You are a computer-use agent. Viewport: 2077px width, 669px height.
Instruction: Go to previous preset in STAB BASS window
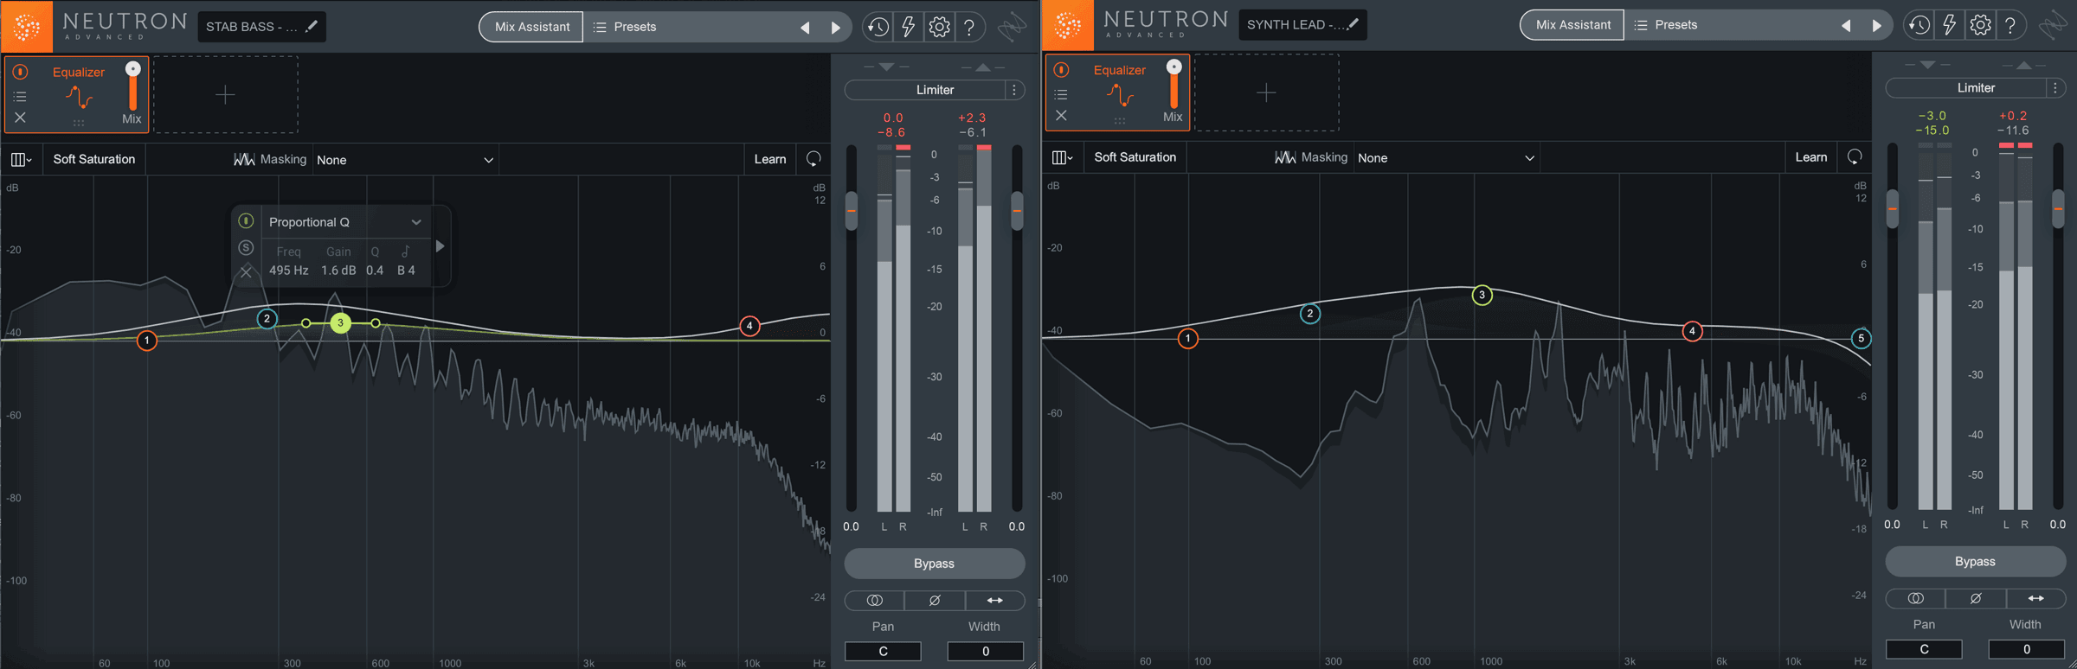(806, 28)
